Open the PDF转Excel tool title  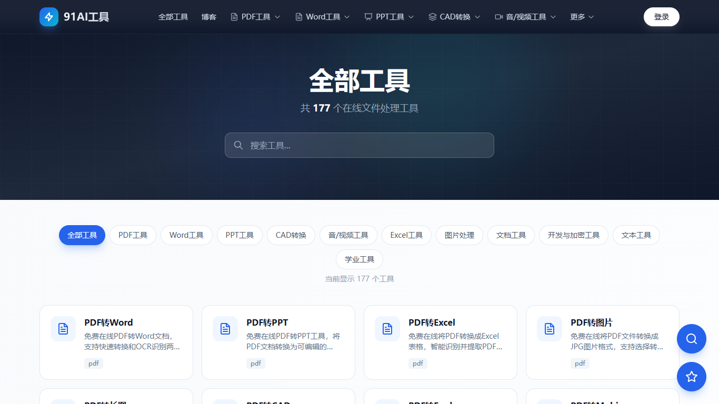click(x=432, y=322)
